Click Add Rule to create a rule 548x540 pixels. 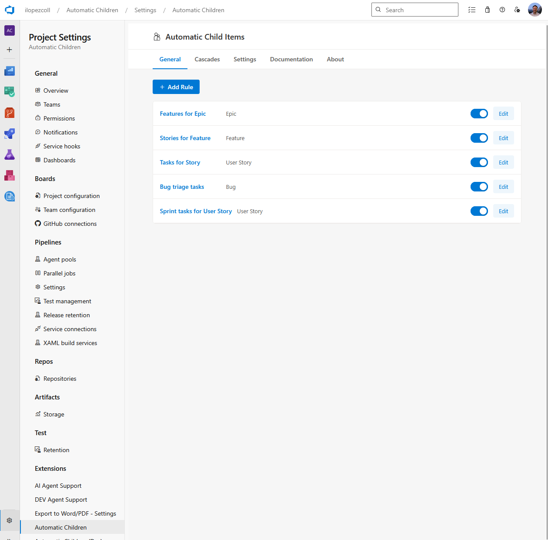[176, 87]
